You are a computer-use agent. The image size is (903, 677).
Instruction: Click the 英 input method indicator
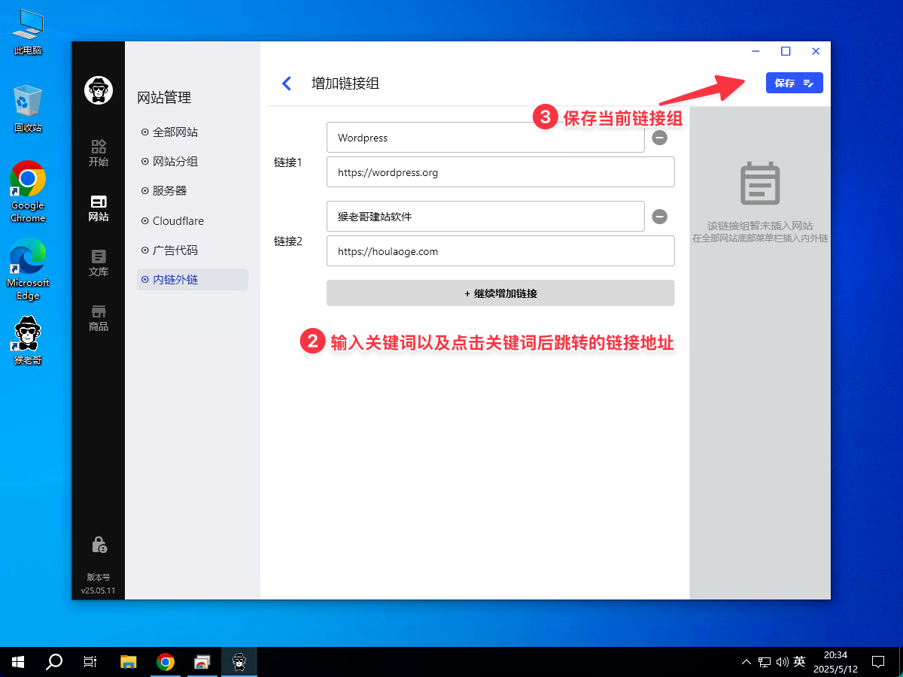click(799, 662)
